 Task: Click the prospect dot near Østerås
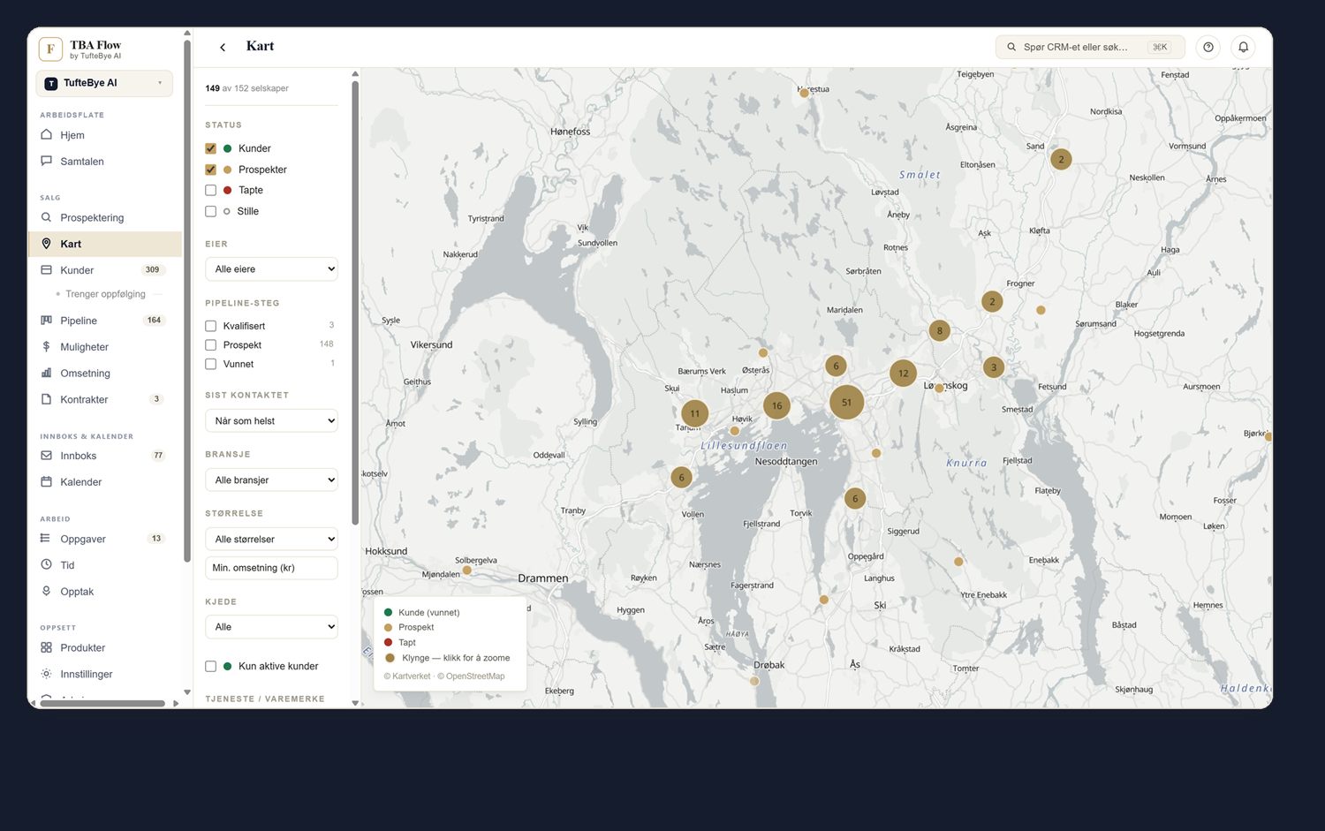(x=763, y=352)
